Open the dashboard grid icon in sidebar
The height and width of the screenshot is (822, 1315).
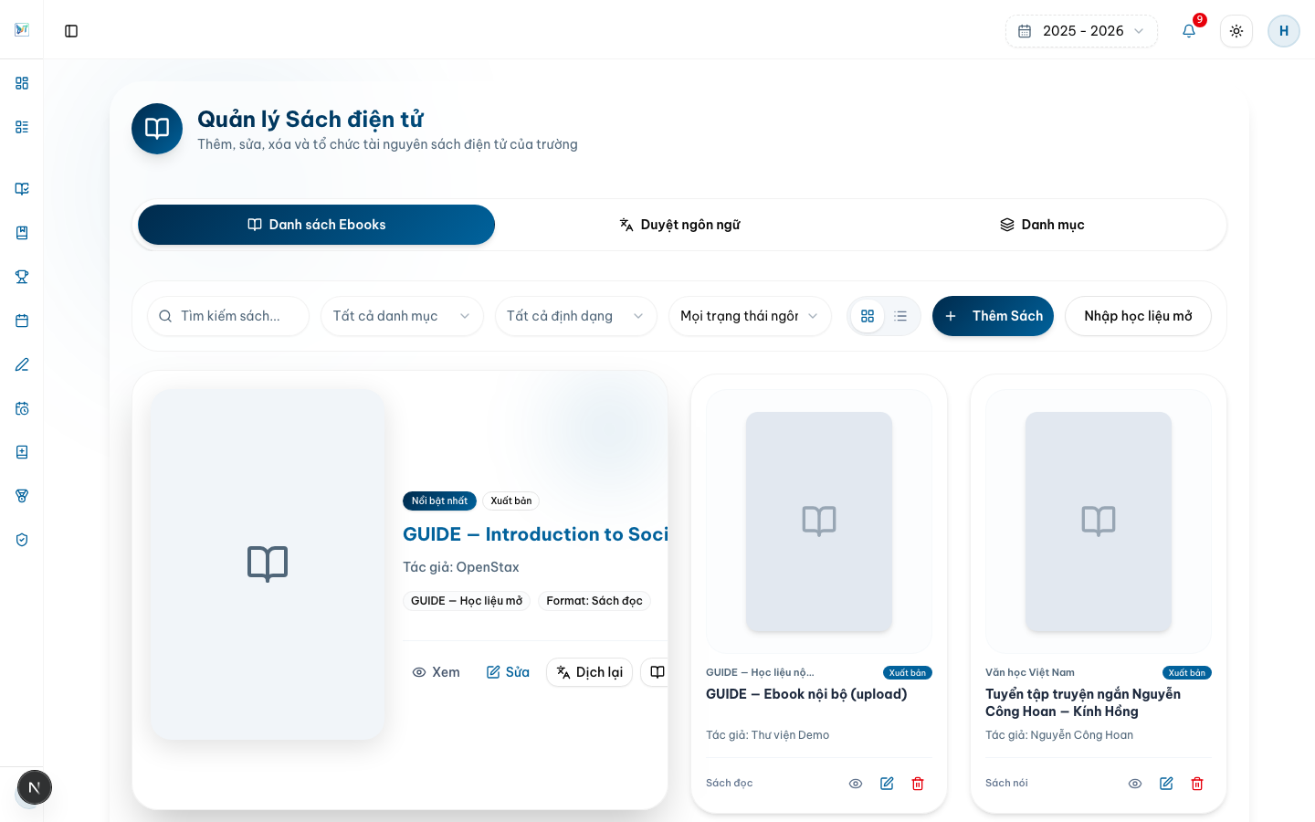22,83
